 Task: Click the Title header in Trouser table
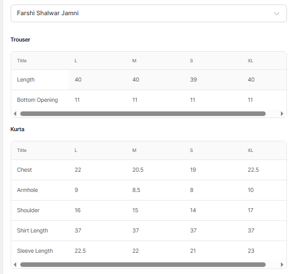pyautogui.click(x=22, y=61)
